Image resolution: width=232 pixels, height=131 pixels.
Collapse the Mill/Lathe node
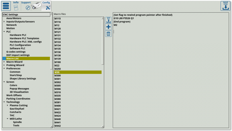coord(7,119)
